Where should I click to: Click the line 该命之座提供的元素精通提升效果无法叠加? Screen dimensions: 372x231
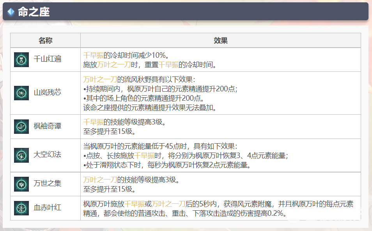150,108
